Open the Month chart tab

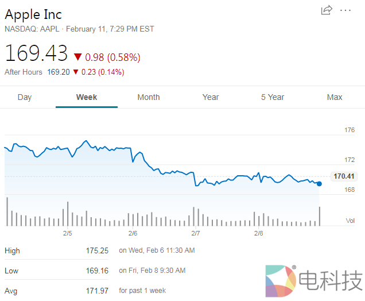(149, 97)
